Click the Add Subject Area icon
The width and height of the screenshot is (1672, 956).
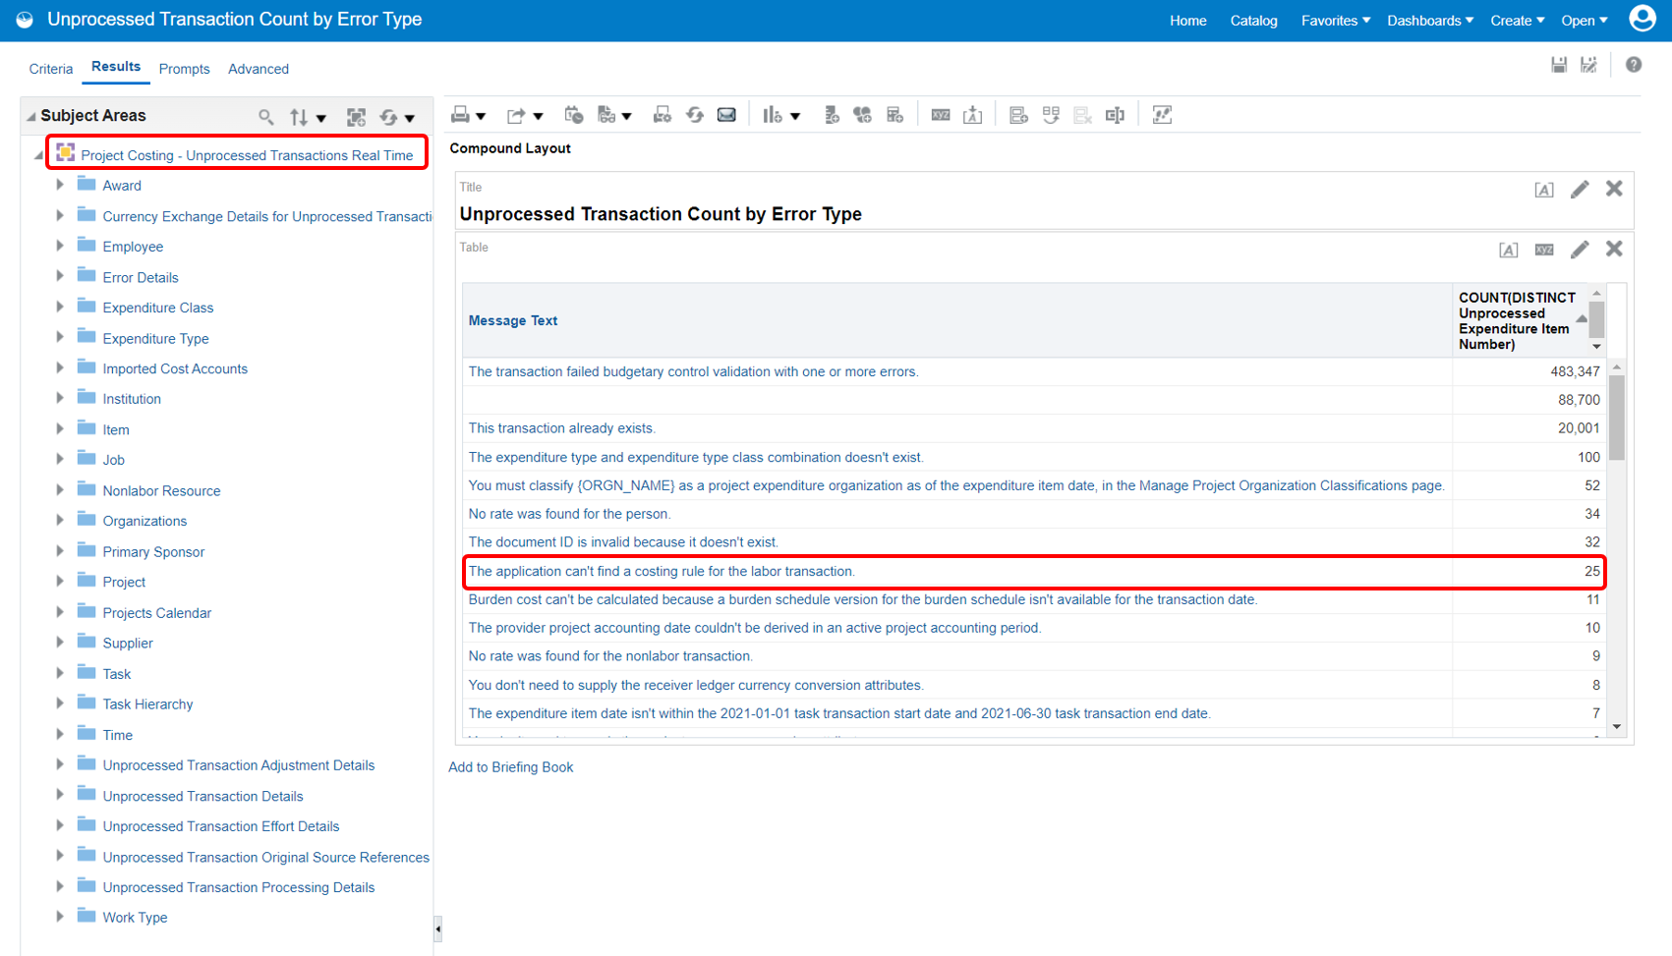click(x=356, y=117)
